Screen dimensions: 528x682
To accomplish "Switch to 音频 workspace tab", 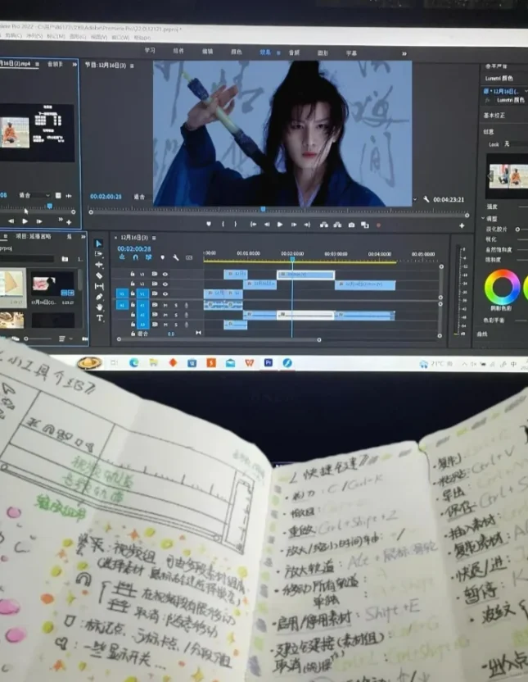I will click(294, 52).
